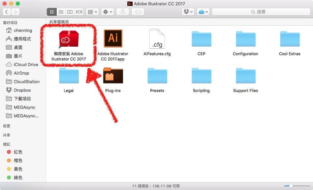Click the icon size slider
Image resolution: width=313 pixels, height=190 pixels.
click(297, 186)
